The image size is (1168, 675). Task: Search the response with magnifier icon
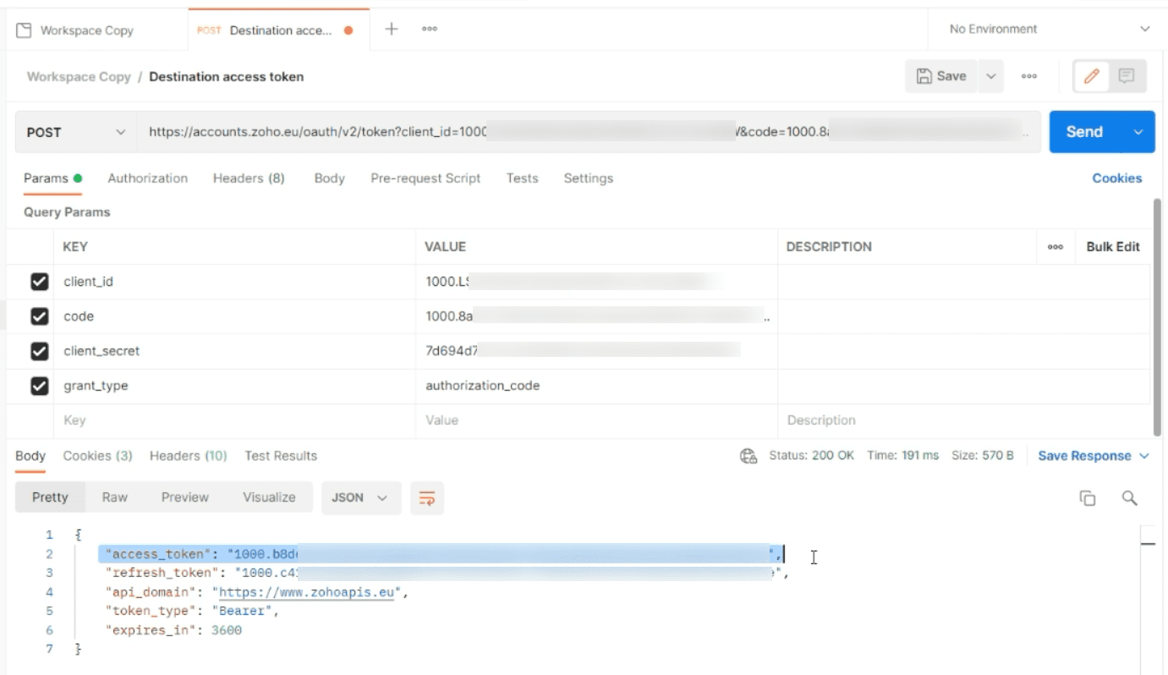tap(1129, 498)
